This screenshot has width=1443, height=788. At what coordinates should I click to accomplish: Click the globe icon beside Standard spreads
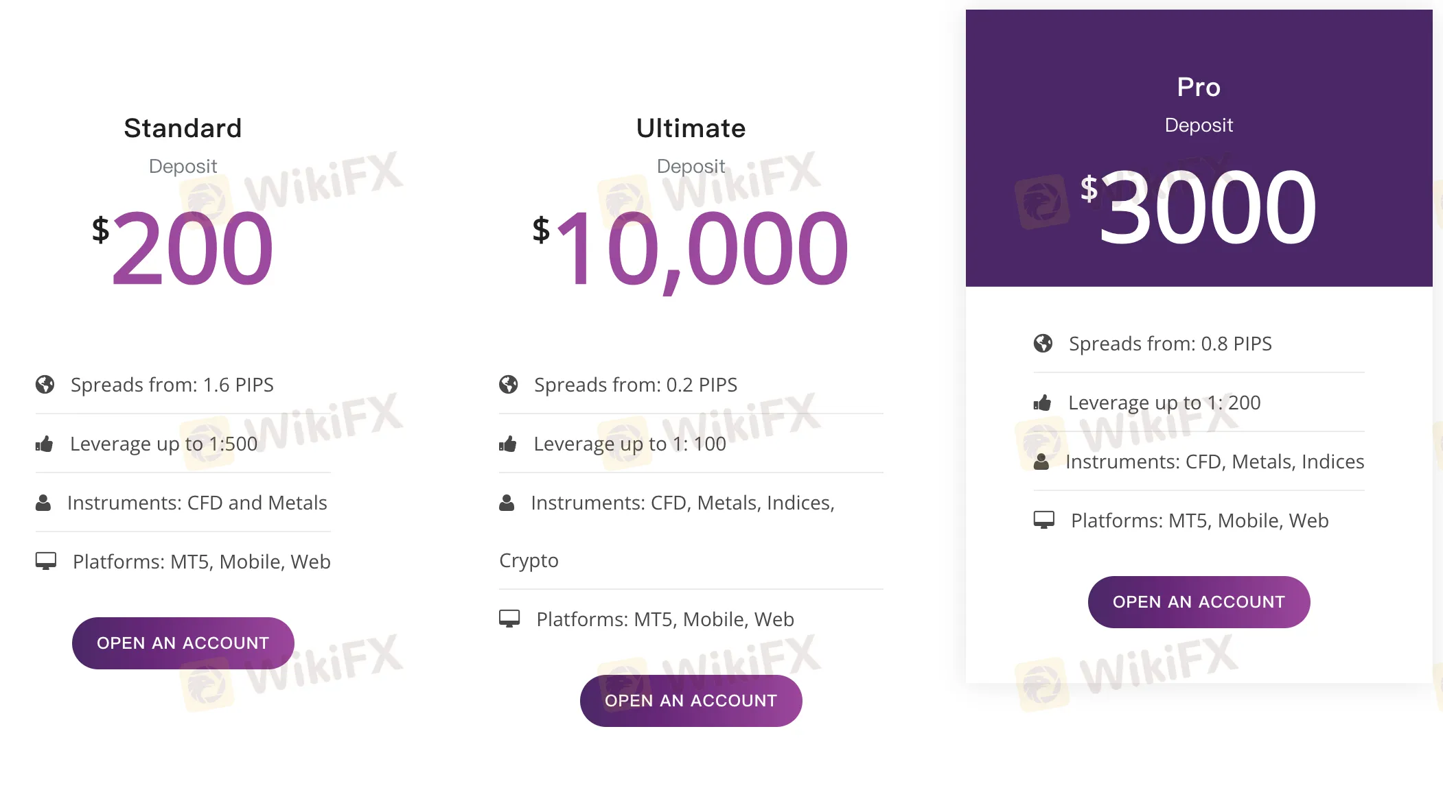45,385
